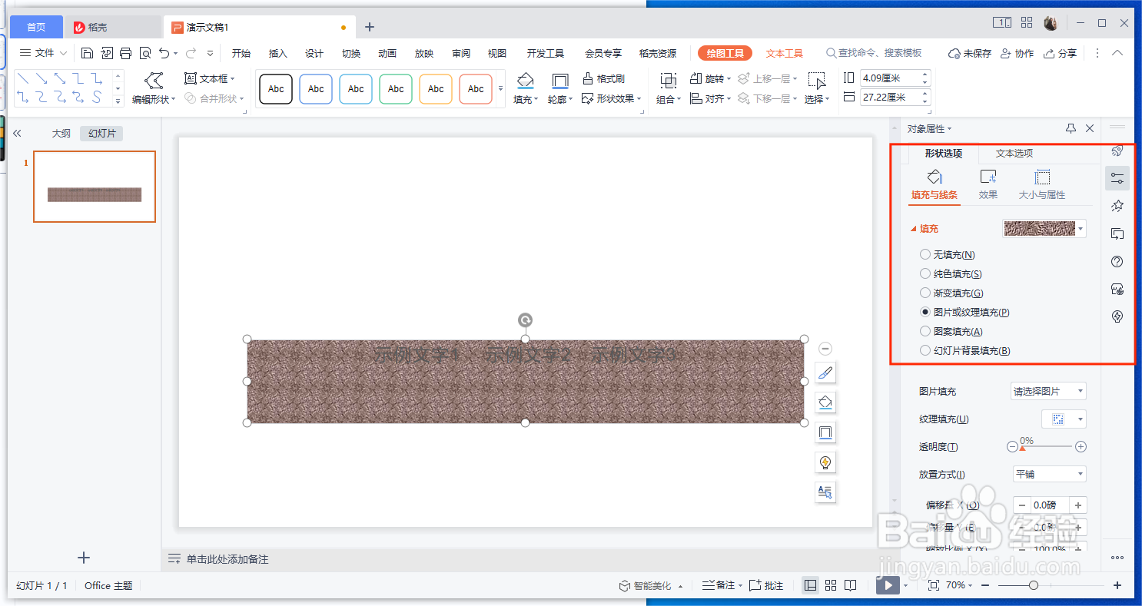Select Picture or Texture Fill (图片或纹理填充) radio
Viewport: 1142px width, 606px height.
925,312
